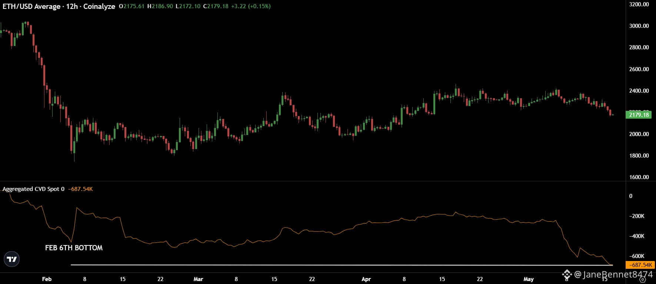Click the -200K label on the CVD axis
This screenshot has height=284, width=656.
637,216
